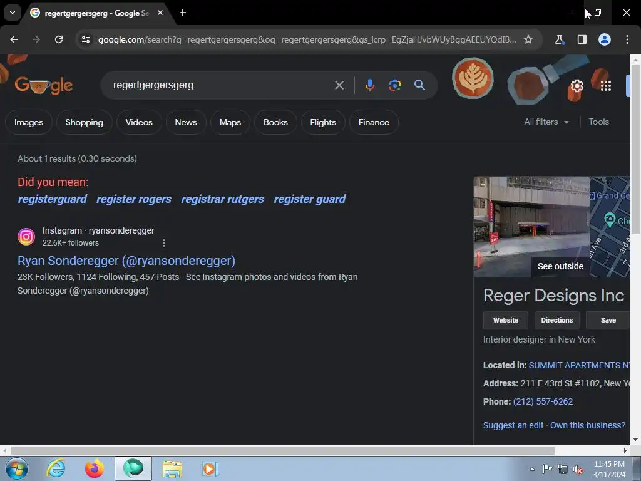View site information icon in address bar
The image size is (641, 481).
coord(86,39)
